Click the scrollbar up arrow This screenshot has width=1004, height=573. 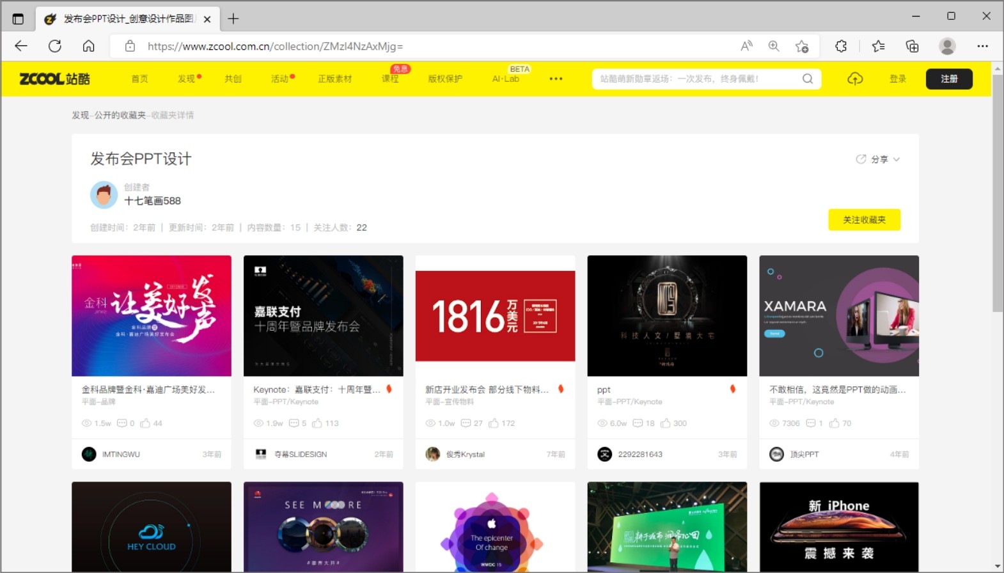point(998,67)
